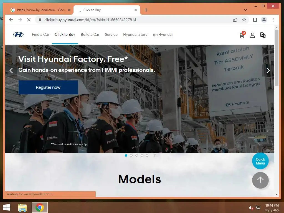Viewport: 284px width, 213px height.
Task: Go back with the browser back arrow
Action: [11, 20]
